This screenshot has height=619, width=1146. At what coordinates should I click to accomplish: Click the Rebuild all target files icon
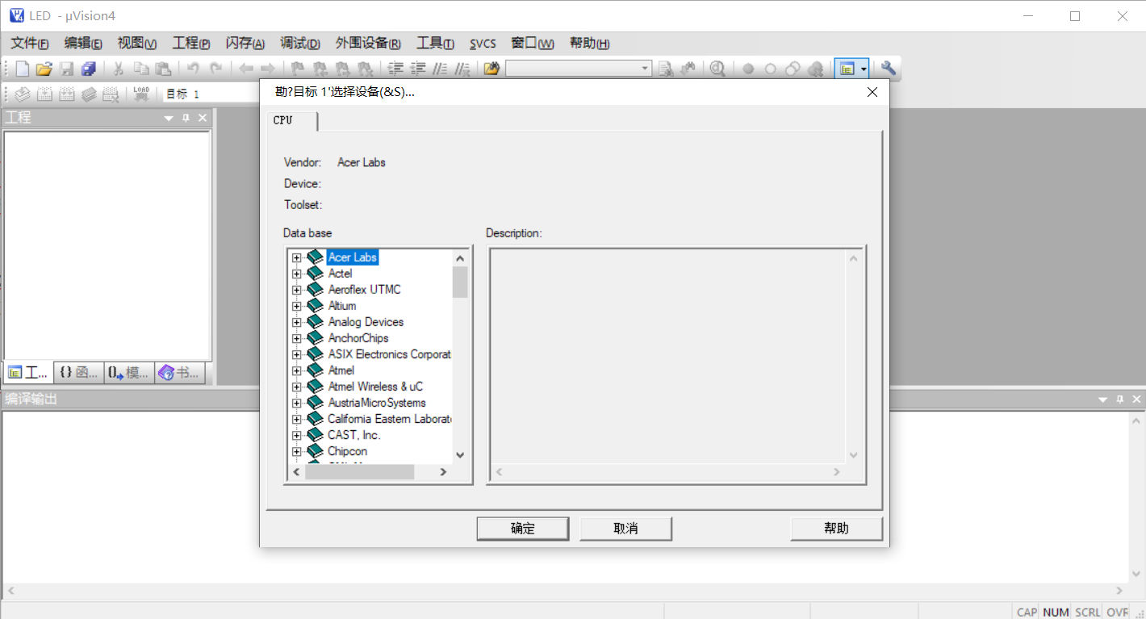tap(67, 94)
